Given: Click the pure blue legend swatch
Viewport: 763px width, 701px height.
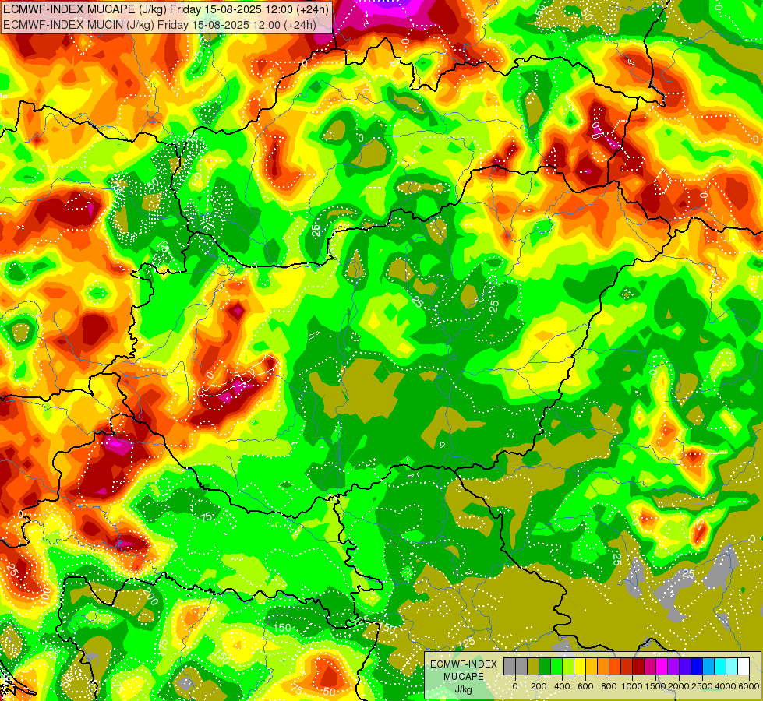Looking at the screenshot, I should tap(698, 666).
